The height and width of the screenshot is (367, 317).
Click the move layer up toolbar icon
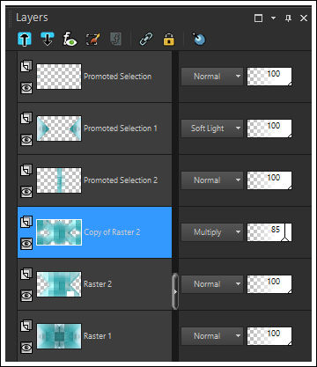(x=25, y=40)
